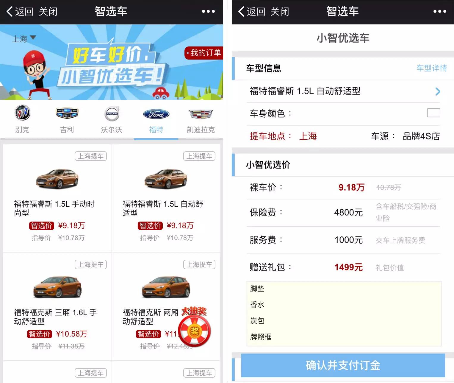Tap 确认并支付订金 confirm button

tap(343, 365)
